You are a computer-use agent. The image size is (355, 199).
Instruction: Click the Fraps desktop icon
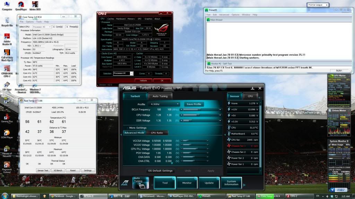(7, 101)
